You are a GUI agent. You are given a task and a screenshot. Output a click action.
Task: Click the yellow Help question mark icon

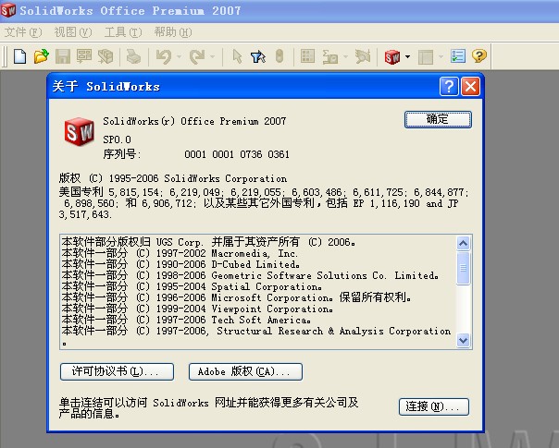click(478, 55)
